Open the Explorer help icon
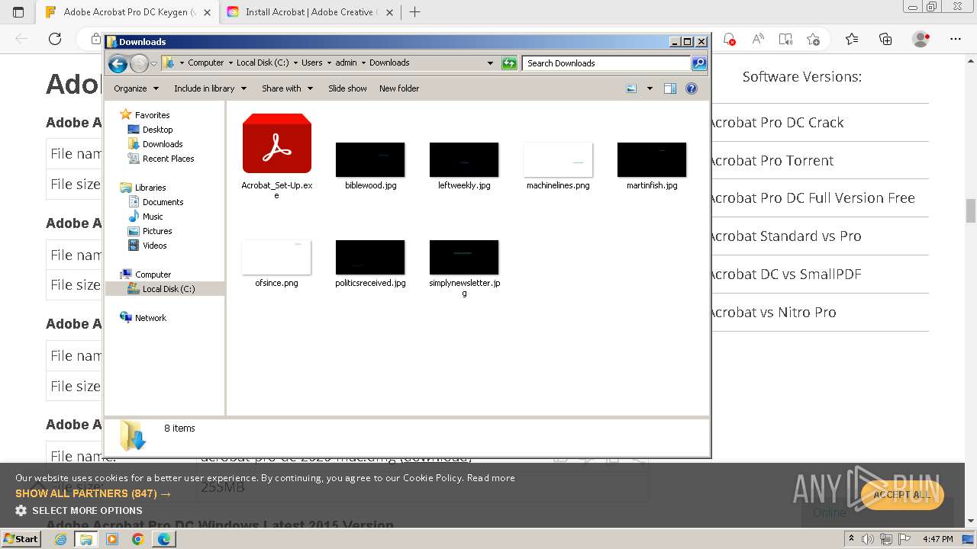This screenshot has height=549, width=977. [692, 88]
